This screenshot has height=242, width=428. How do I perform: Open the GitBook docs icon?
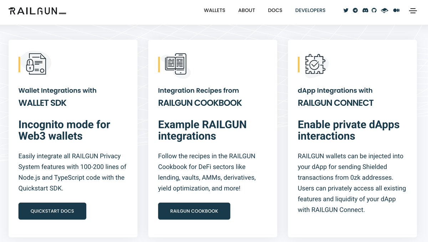pos(384,11)
